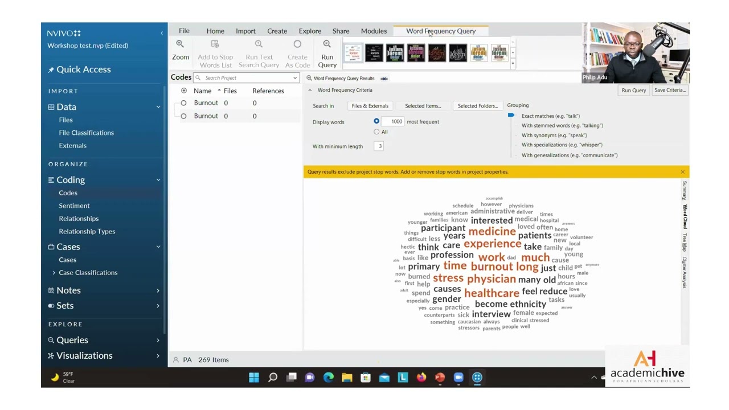
Task: Expand the Queries section
Action: [x=158, y=340]
